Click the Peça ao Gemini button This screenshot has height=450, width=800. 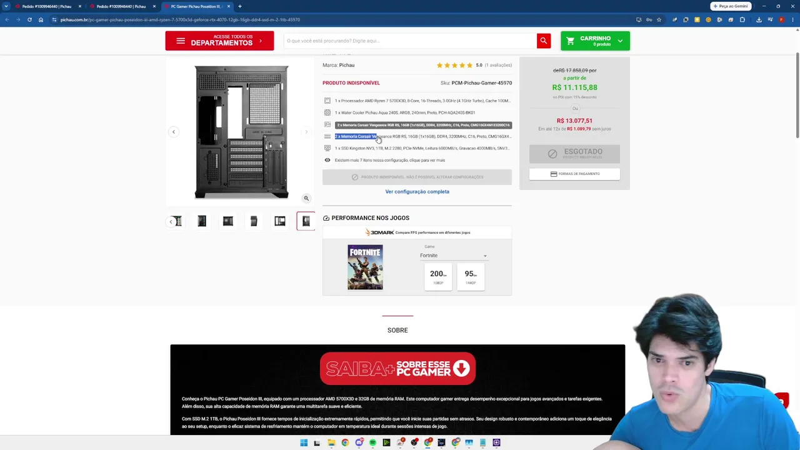point(730,6)
